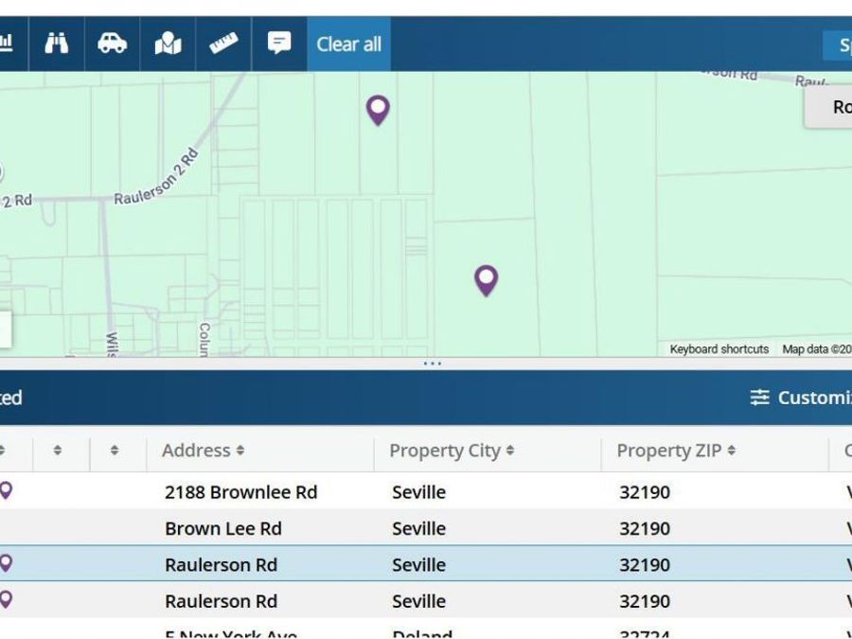Select the car drive-time tool

[112, 44]
